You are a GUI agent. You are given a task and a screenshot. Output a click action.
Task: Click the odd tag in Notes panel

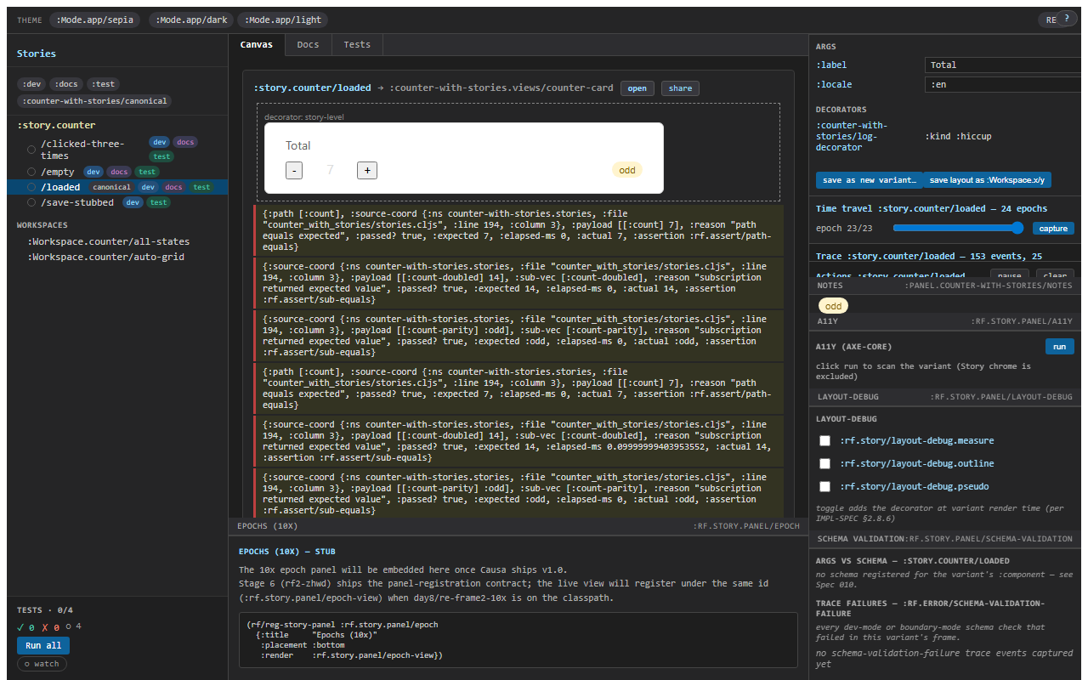coord(833,306)
